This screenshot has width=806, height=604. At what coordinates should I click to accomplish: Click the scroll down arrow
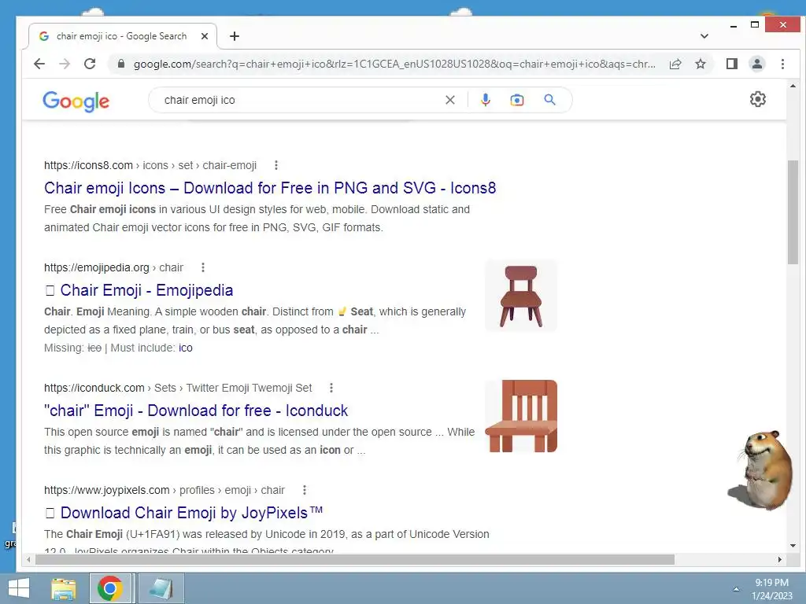point(793,546)
